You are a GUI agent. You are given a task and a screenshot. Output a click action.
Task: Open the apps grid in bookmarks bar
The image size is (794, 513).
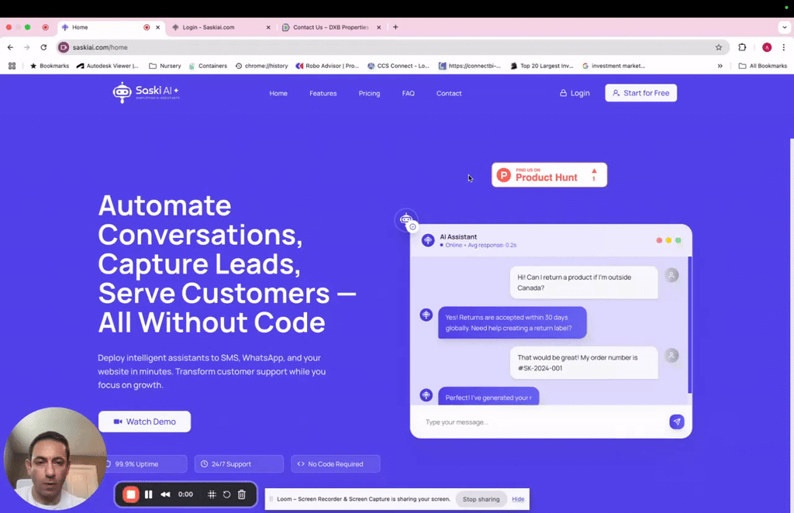click(x=12, y=66)
